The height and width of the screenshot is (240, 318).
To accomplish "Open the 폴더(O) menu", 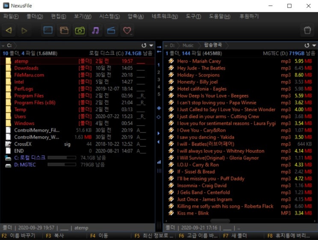I will pyautogui.click(x=35, y=16).
